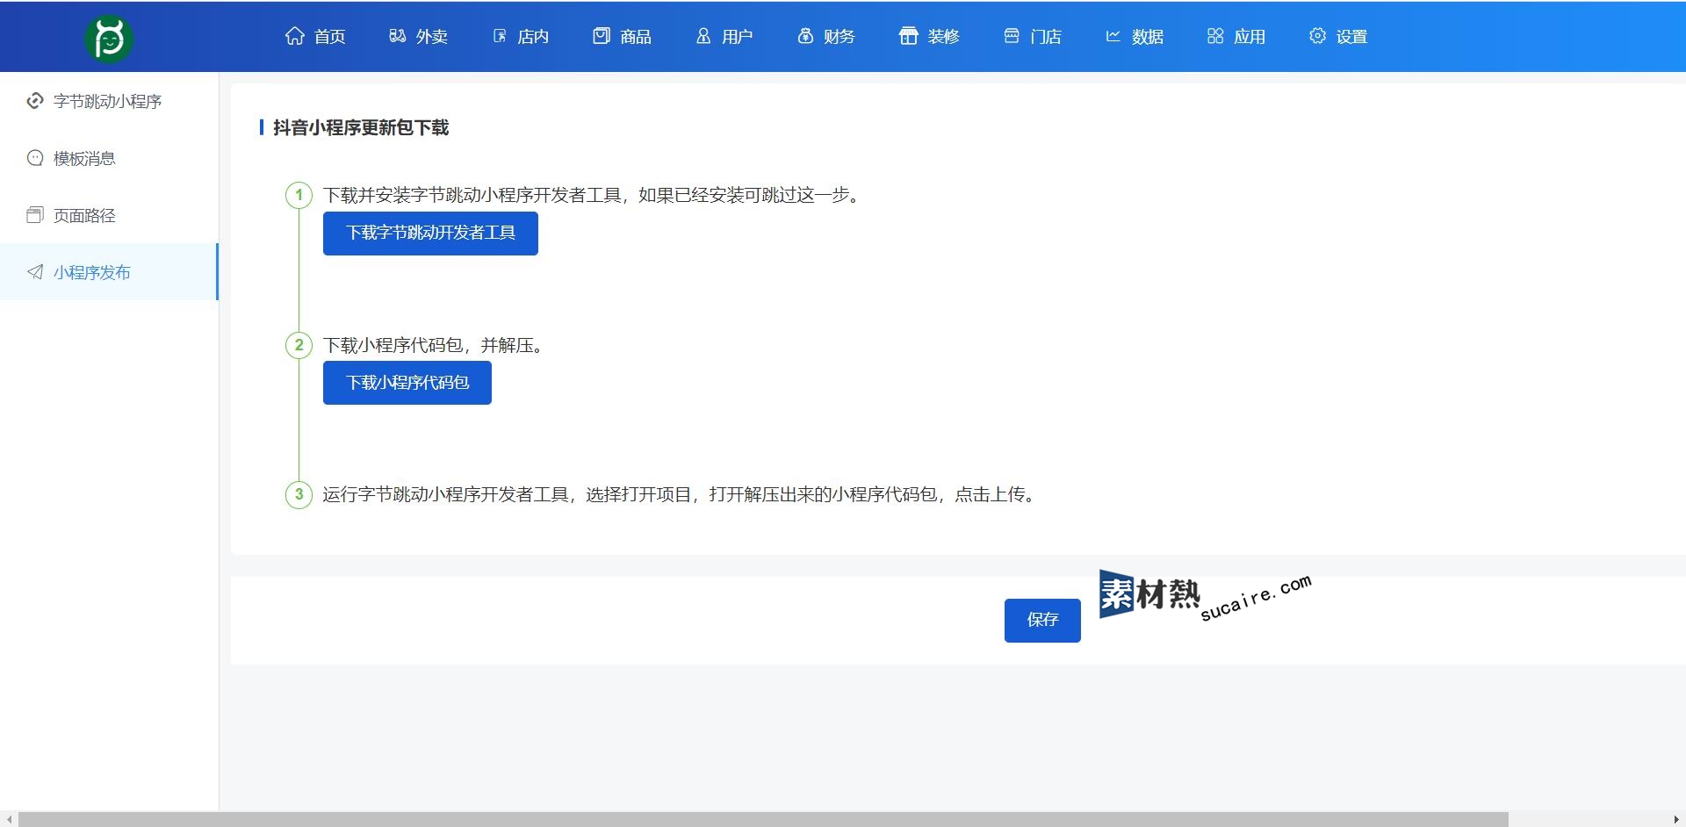
Task: Click the horizontal scrollbar thumb
Action: point(762,820)
